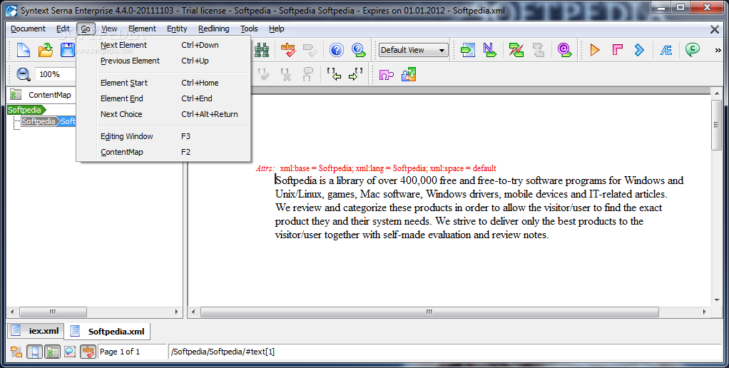The width and height of the screenshot is (729, 368).
Task: Click the ContentMap horizontal scrollbar thumb
Action: point(53,312)
